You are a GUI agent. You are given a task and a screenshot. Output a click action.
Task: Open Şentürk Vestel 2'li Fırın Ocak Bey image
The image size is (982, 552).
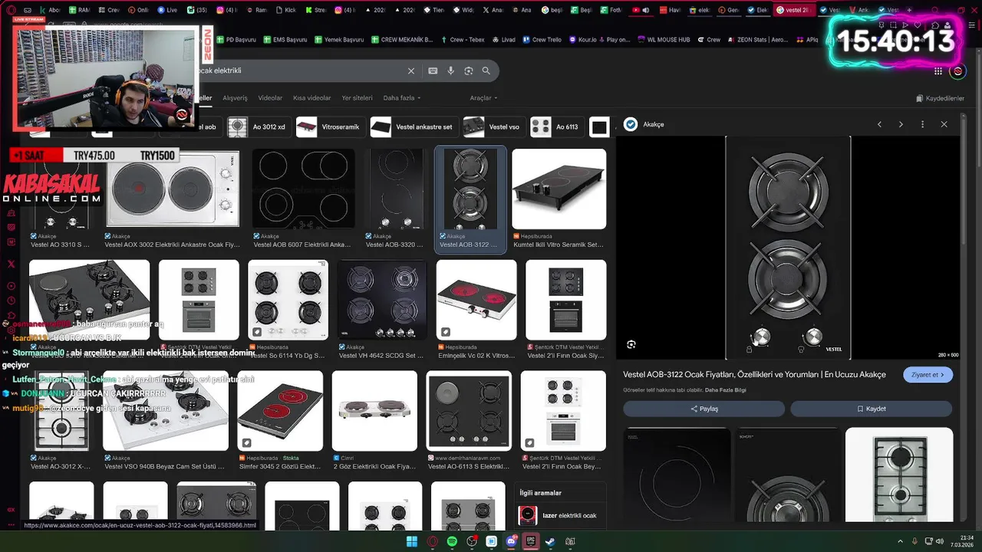(x=563, y=411)
